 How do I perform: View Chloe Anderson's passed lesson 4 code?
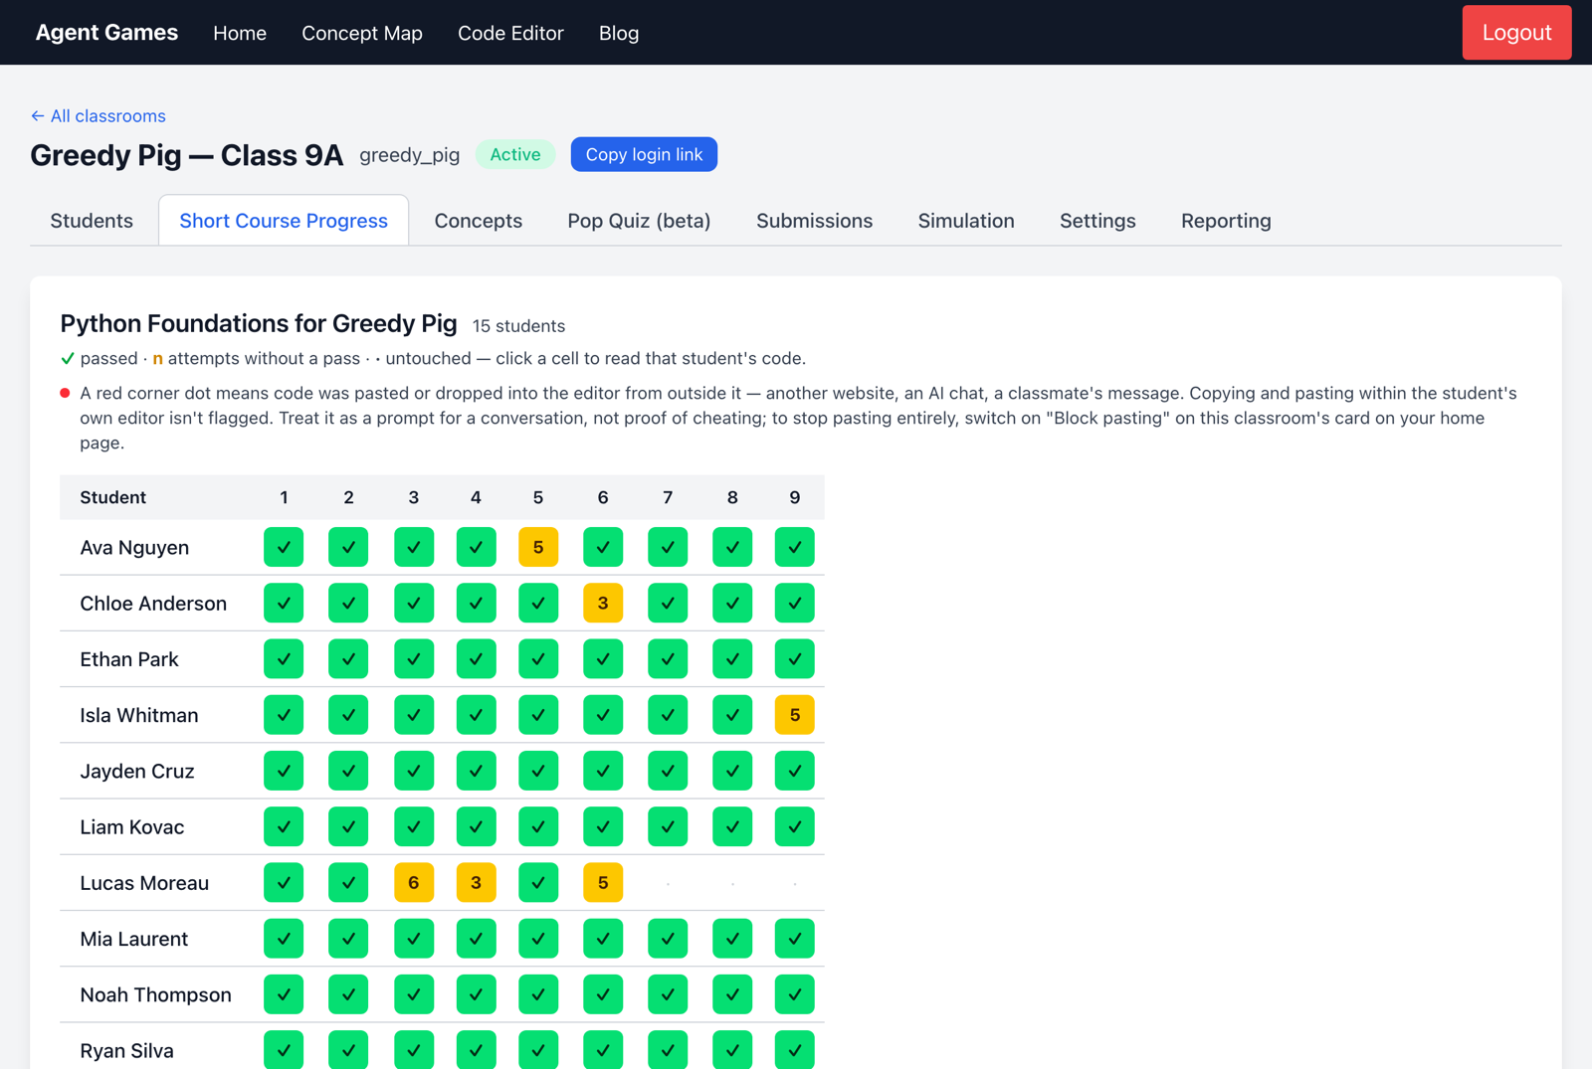coord(476,603)
